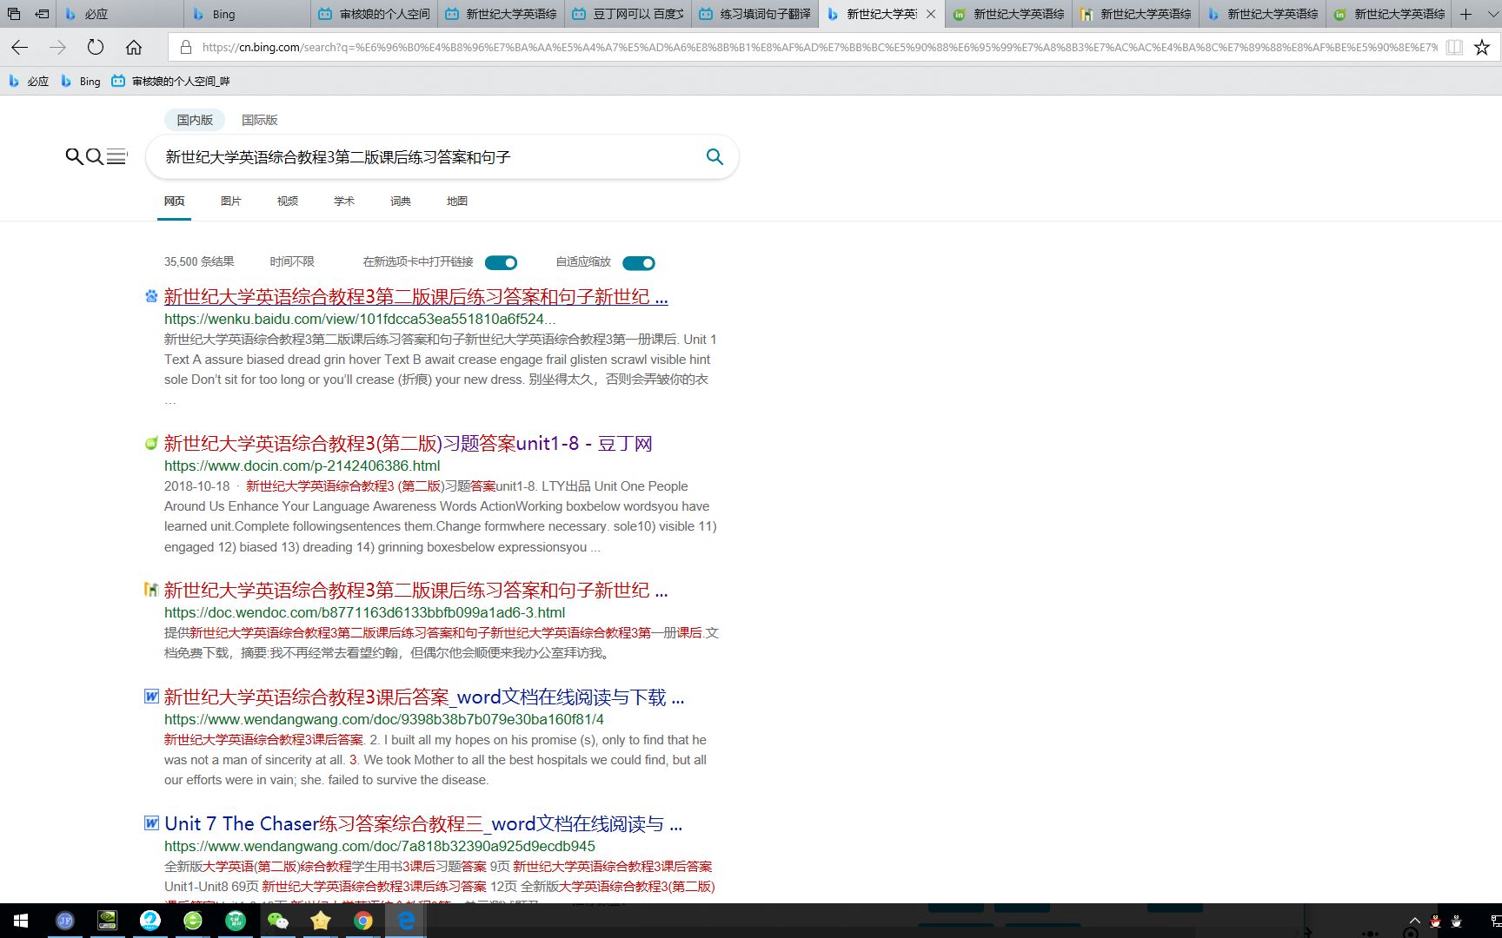Show tabs you've set aside icon
Screen dimensions: 1502x938
[x=14, y=14]
